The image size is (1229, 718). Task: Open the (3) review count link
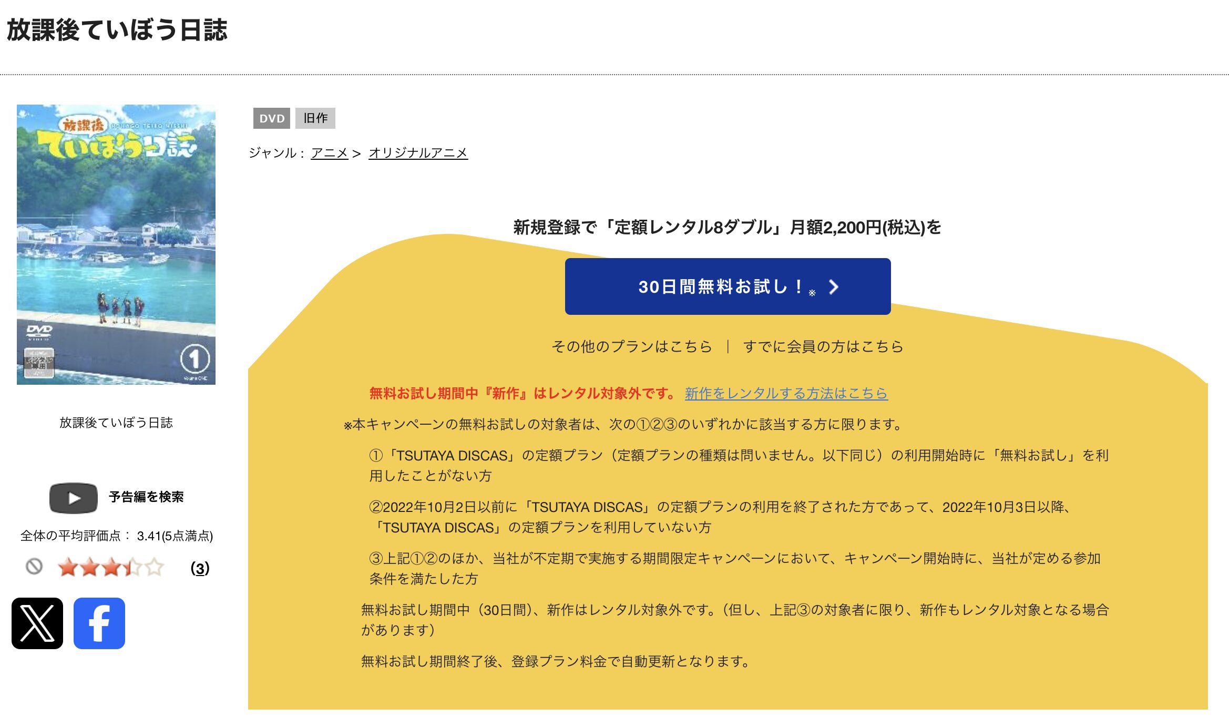point(200,568)
